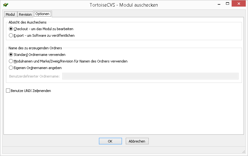Click the Benutzerdefinierter Ordnername text field
Image resolution: width=248 pixels, height=156 pixels.
tap(150, 76)
